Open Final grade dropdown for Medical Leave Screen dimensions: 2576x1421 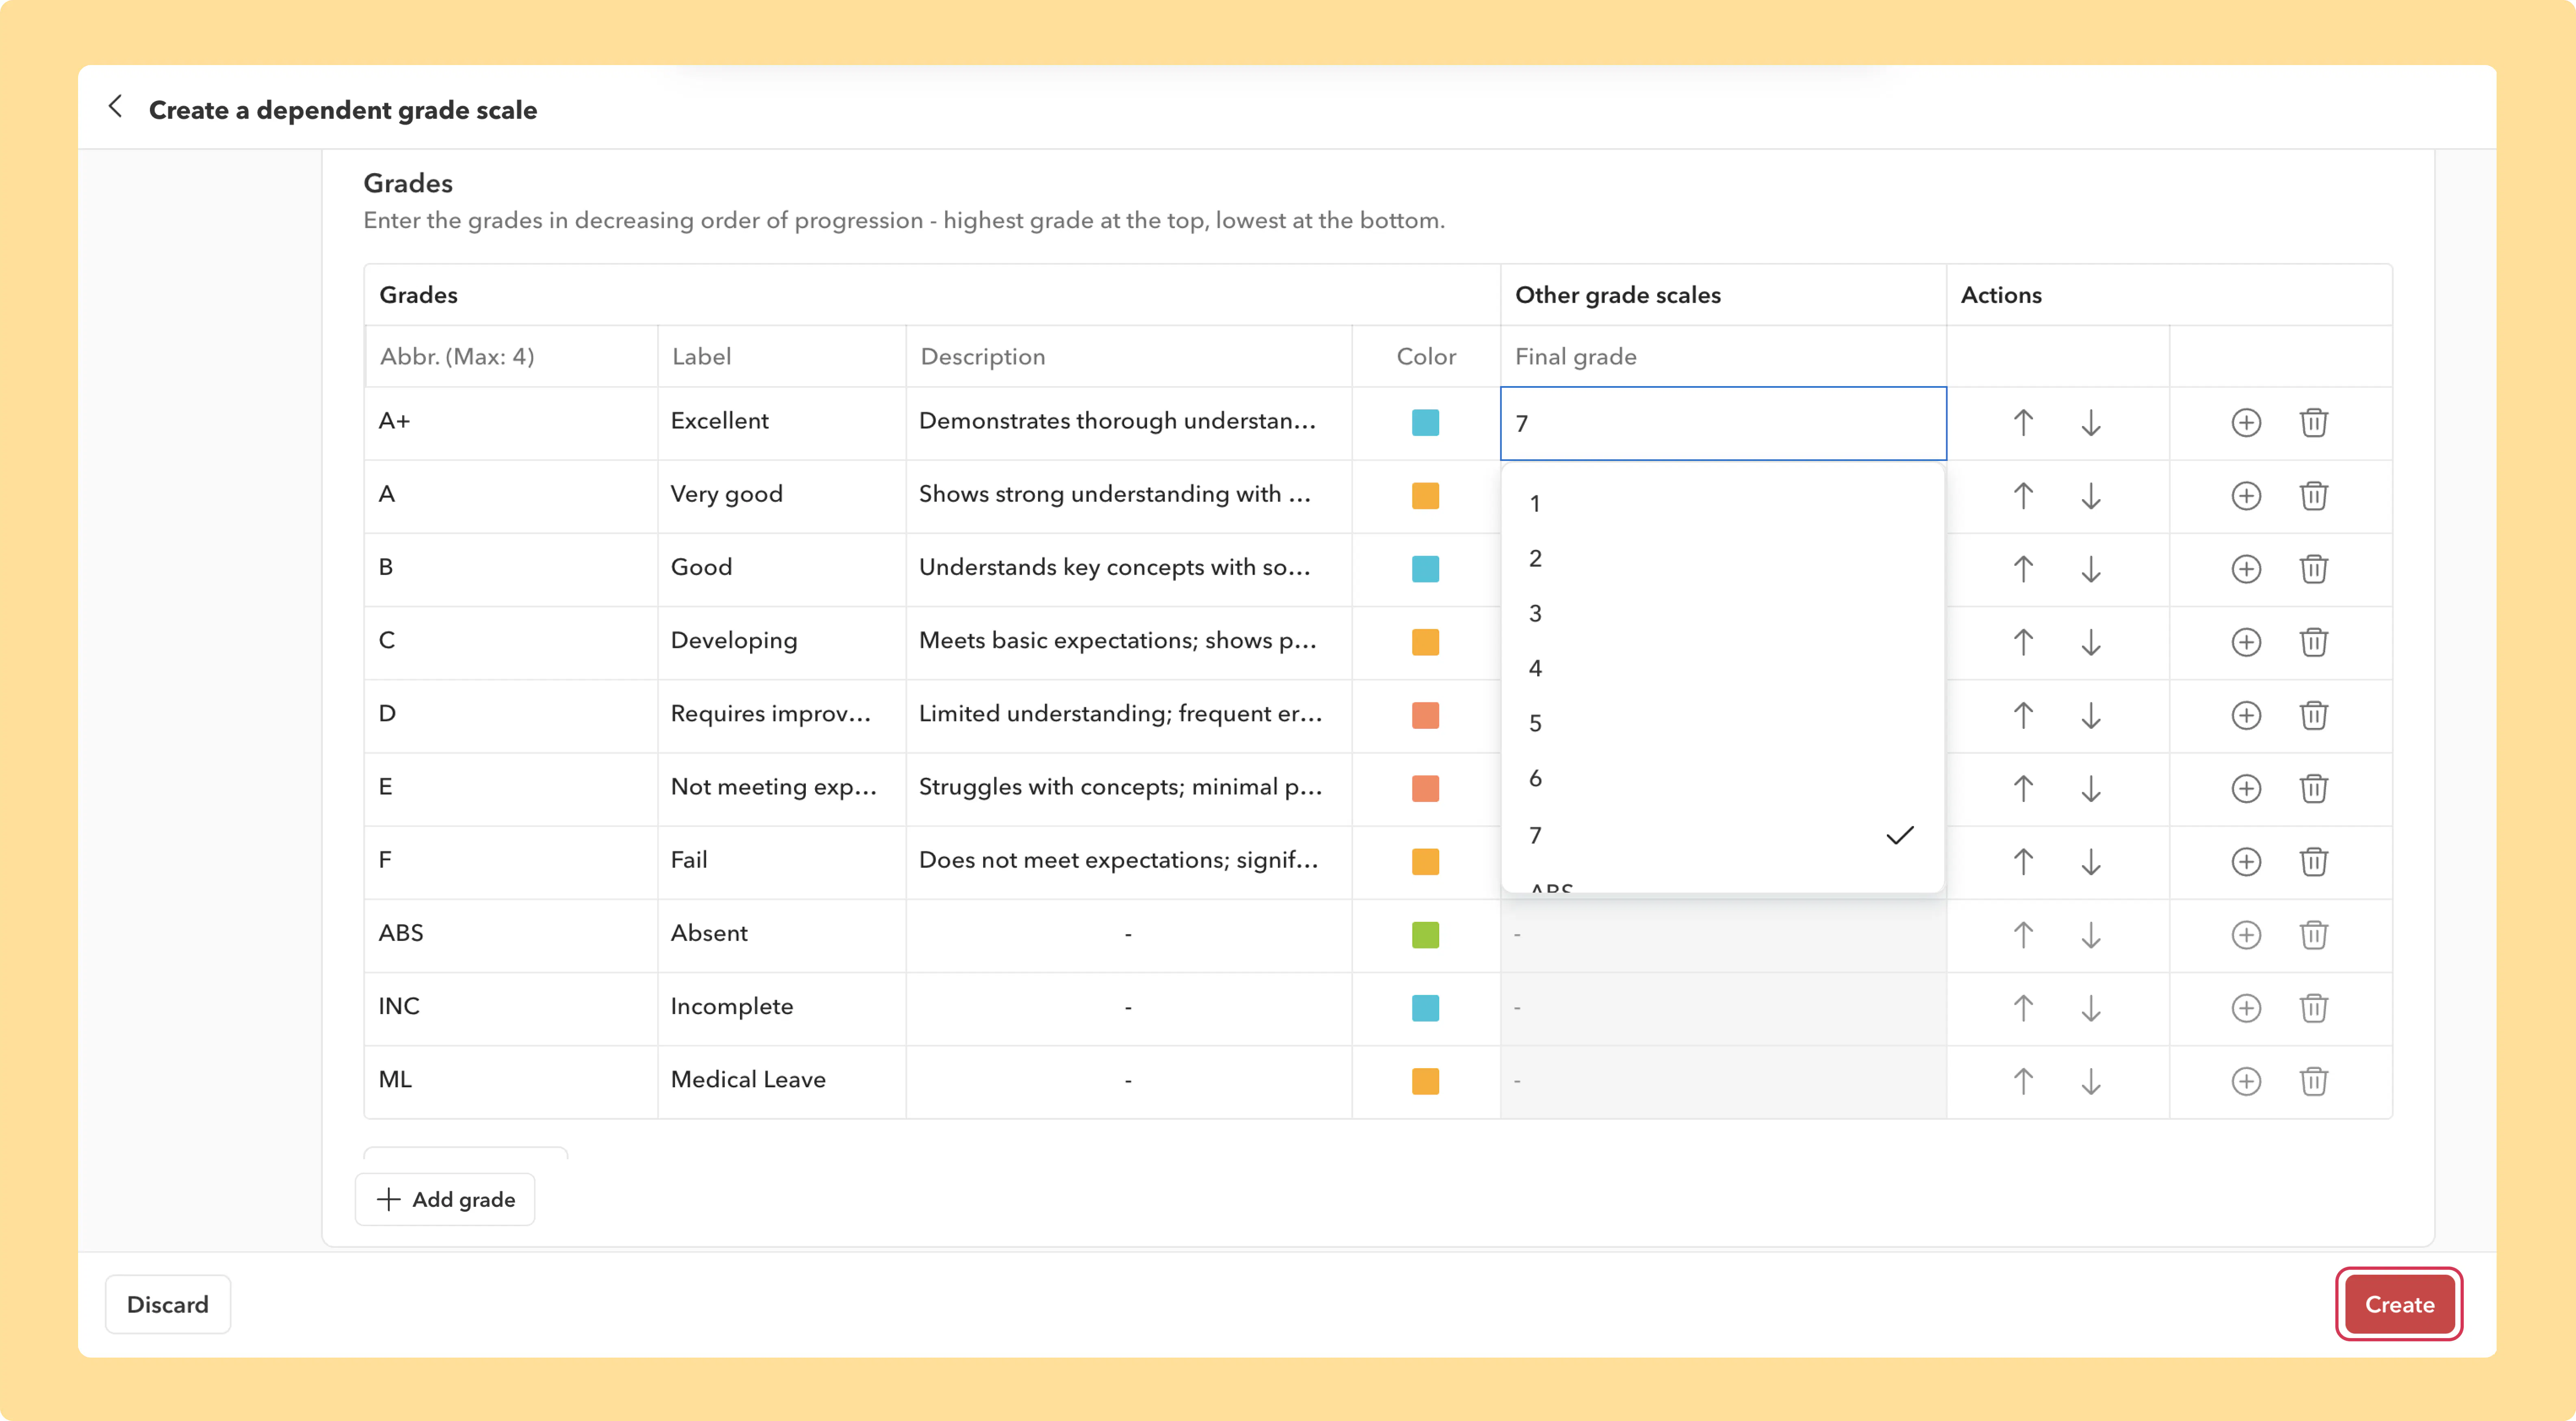click(x=1723, y=1081)
